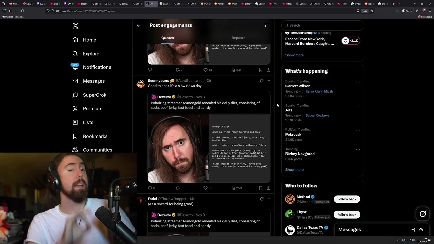Show more live spaces
This screenshot has height=244, width=434.
(294, 55)
